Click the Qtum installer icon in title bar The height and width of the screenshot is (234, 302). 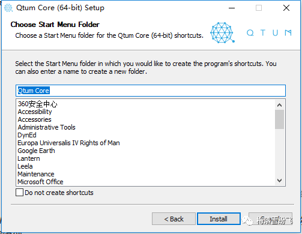8,8
